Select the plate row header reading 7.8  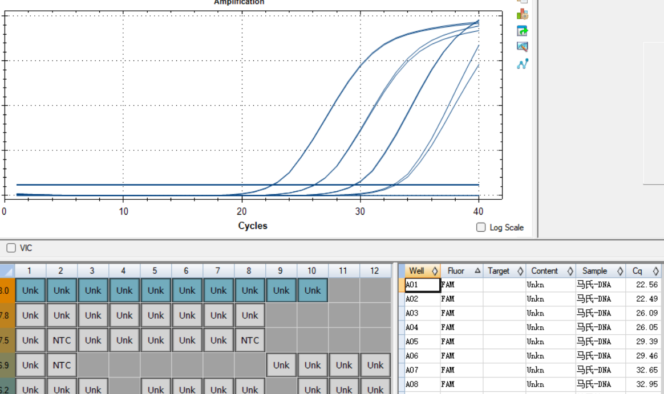[x=7, y=315]
